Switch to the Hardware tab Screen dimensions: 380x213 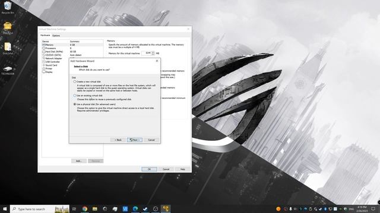coord(45,35)
